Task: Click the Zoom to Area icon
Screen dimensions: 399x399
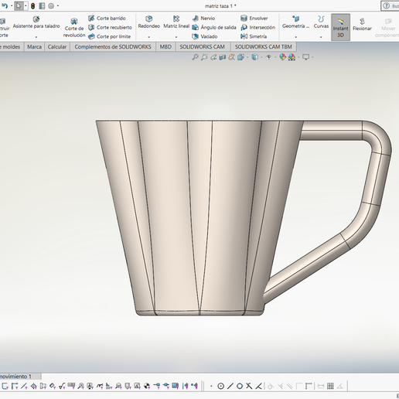Action: pyautogui.click(x=204, y=57)
